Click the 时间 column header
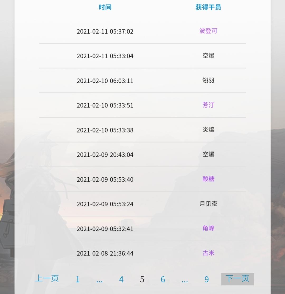This screenshot has width=285, height=294. point(105,7)
